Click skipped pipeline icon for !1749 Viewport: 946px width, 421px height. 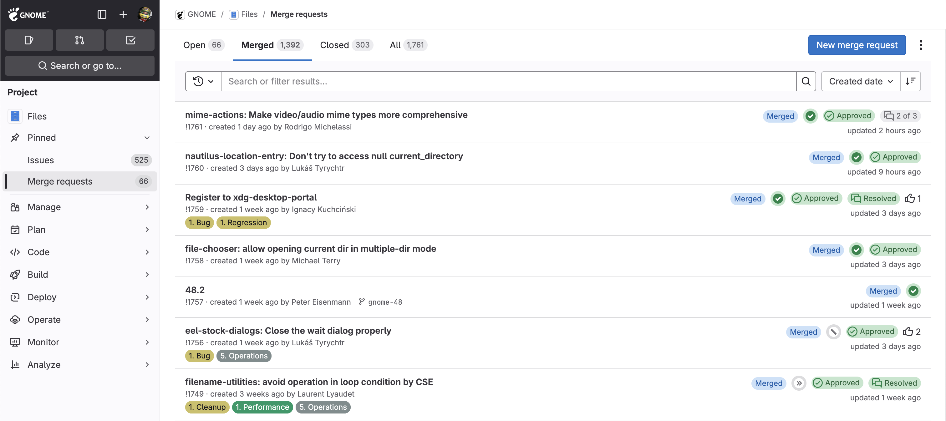click(799, 383)
